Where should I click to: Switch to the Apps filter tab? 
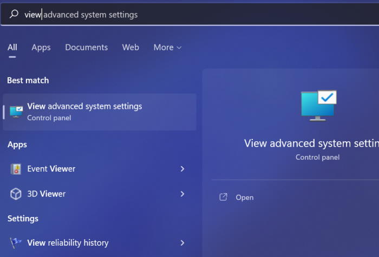click(x=41, y=48)
